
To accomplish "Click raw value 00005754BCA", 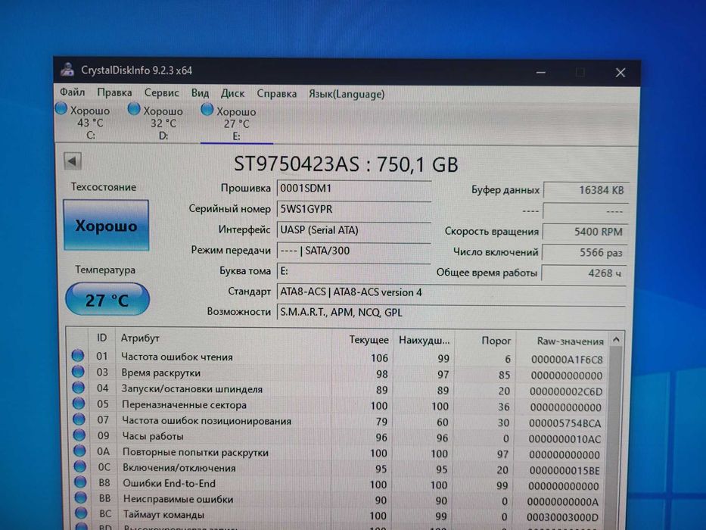I will 564,423.
